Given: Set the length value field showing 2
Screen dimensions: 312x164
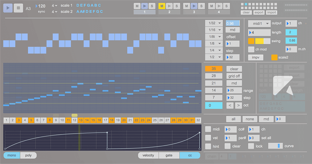Looking at the screenshot, I should point(291,32).
